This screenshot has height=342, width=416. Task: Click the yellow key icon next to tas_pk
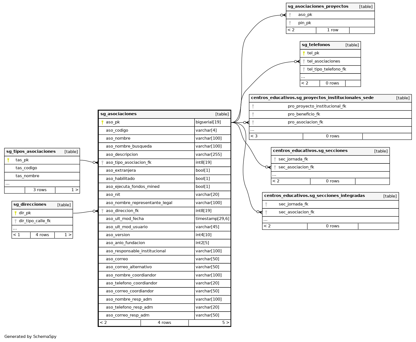point(8,160)
